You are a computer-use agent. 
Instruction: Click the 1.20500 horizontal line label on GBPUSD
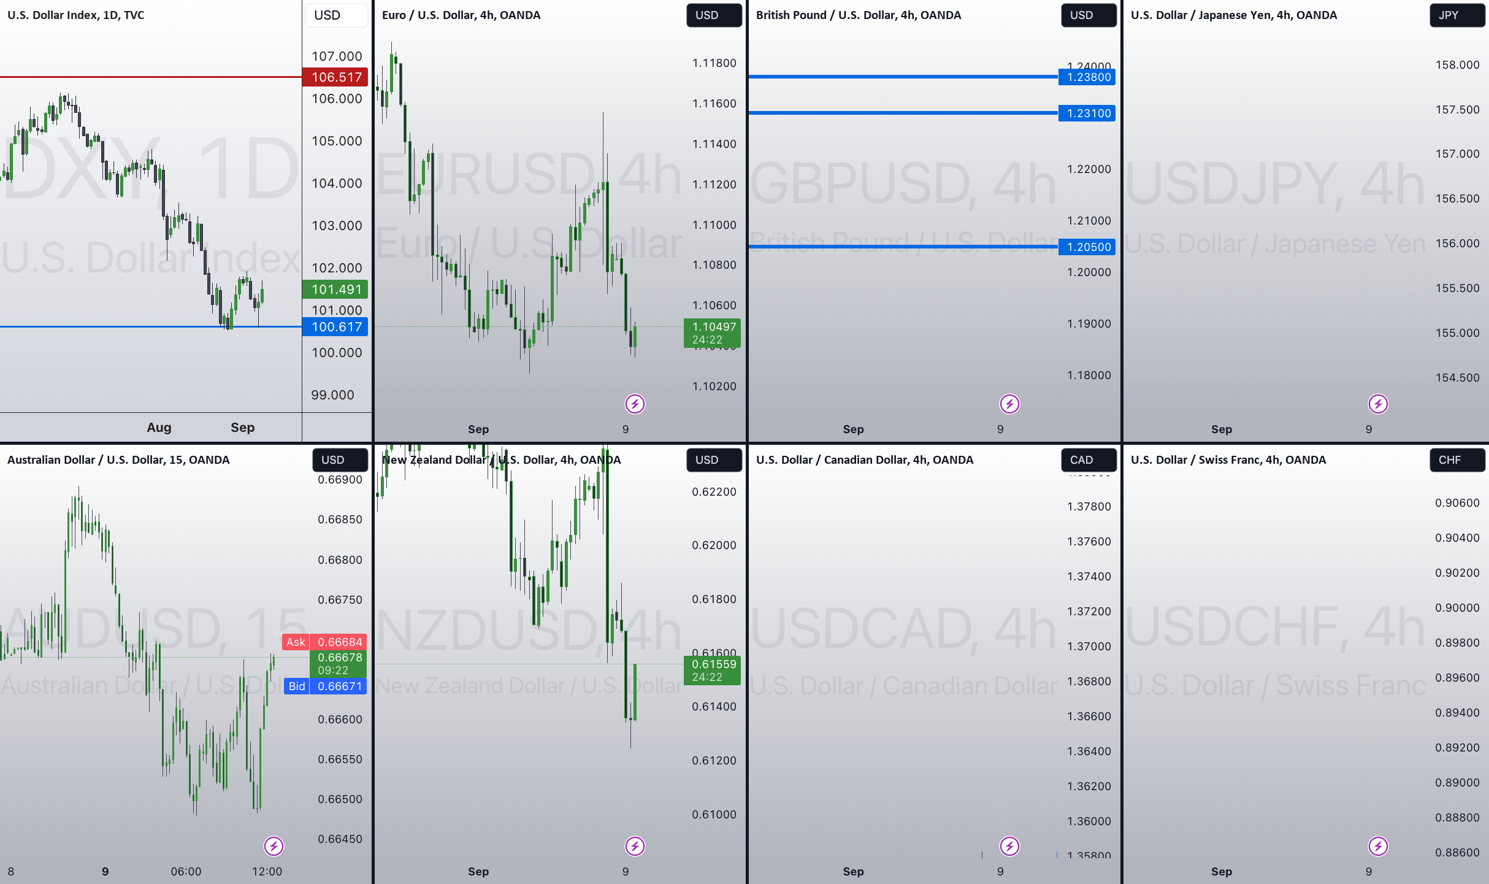pyautogui.click(x=1088, y=247)
